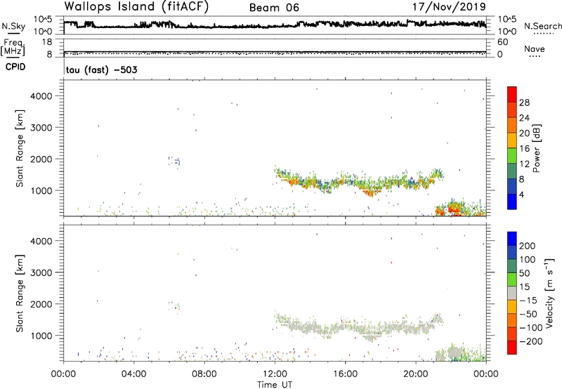
Task: Click the "N.Sky" axis label
Action: [13, 26]
